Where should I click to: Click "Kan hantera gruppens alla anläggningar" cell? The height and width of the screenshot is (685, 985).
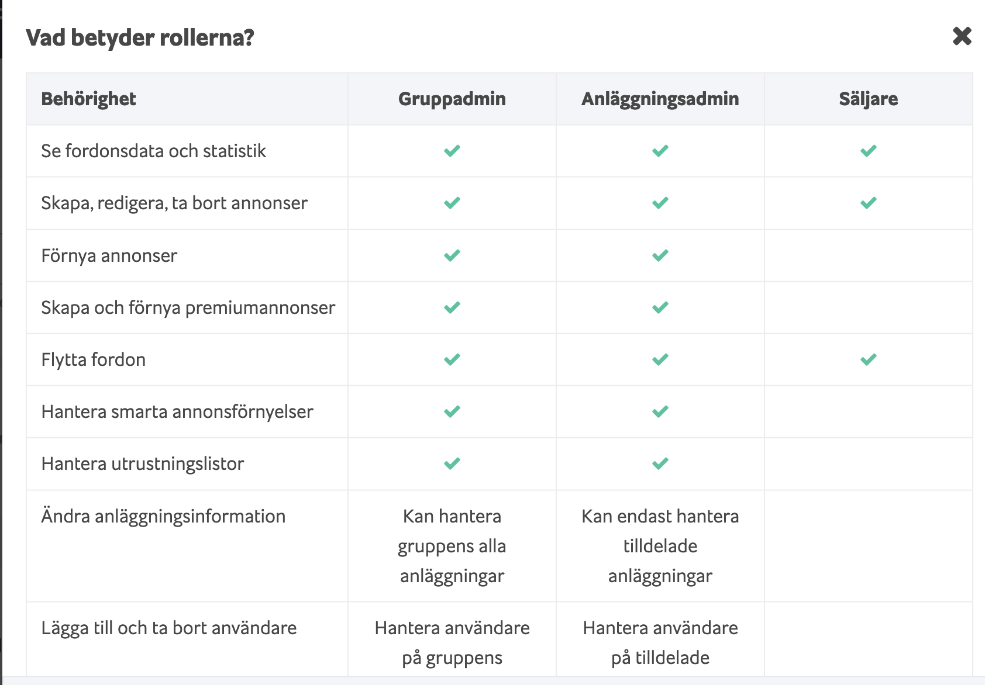[451, 546]
